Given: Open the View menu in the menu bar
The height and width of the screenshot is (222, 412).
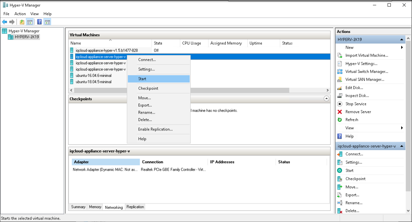Looking at the screenshot, I should coord(35,14).
